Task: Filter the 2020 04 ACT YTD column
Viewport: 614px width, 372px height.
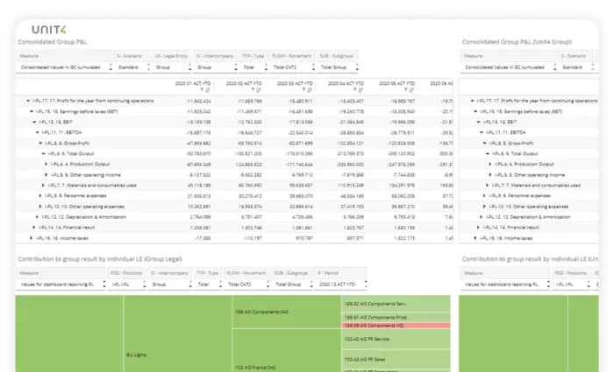Action: click(354, 90)
